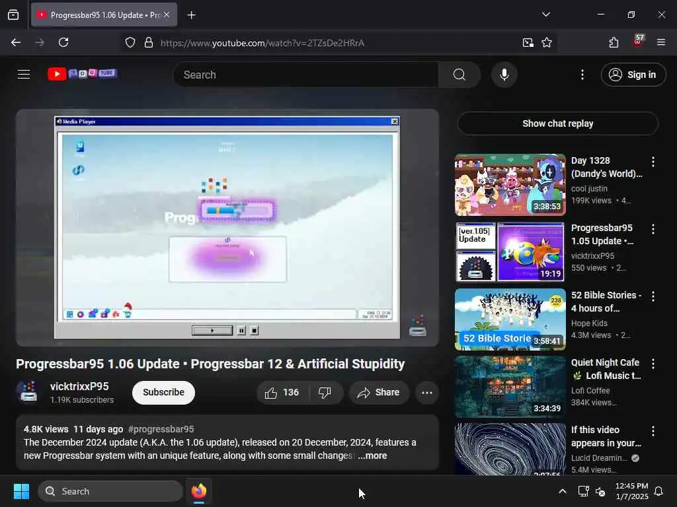Open the uBlock extension icon with badge
The width and height of the screenshot is (677, 507).
point(638,42)
